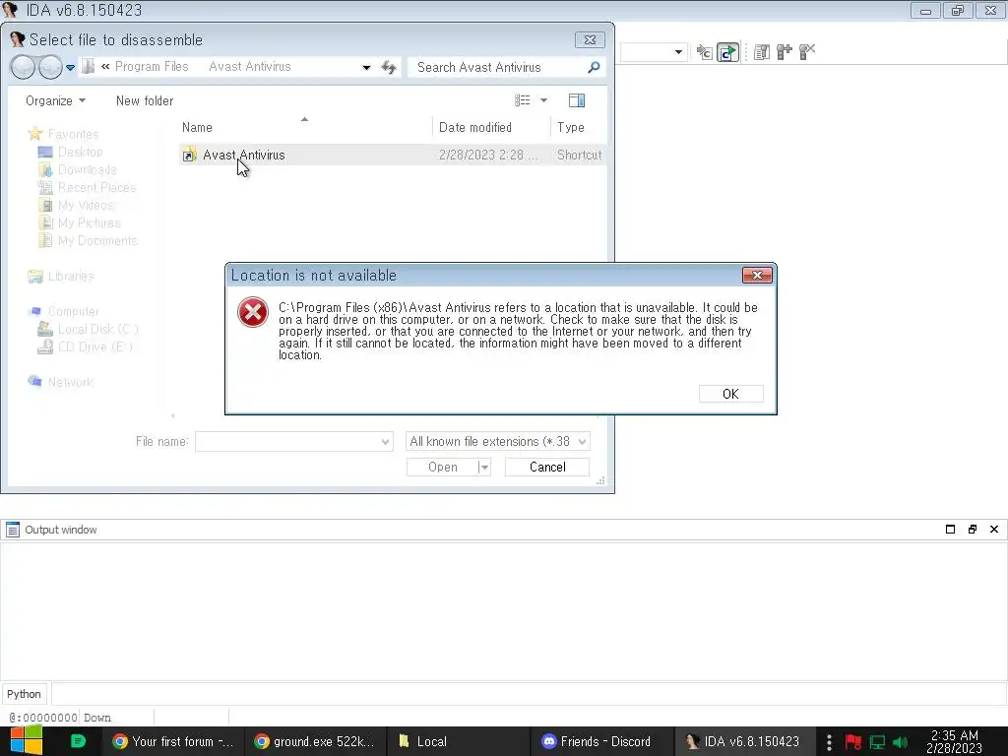This screenshot has height=756, width=1008.
Task: Click the File name input box
Action: click(x=286, y=442)
